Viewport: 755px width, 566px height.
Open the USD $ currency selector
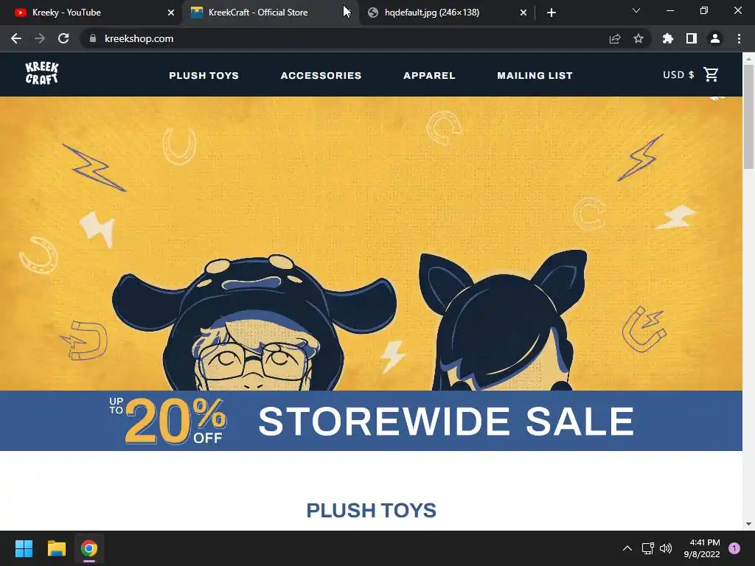point(678,74)
